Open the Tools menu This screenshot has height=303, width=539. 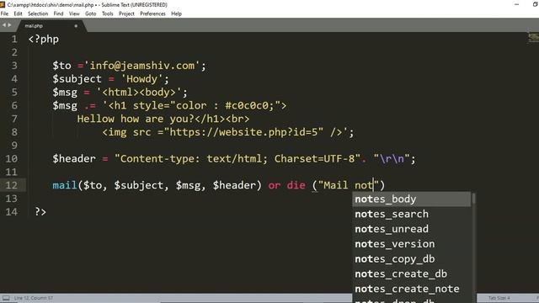click(x=108, y=13)
